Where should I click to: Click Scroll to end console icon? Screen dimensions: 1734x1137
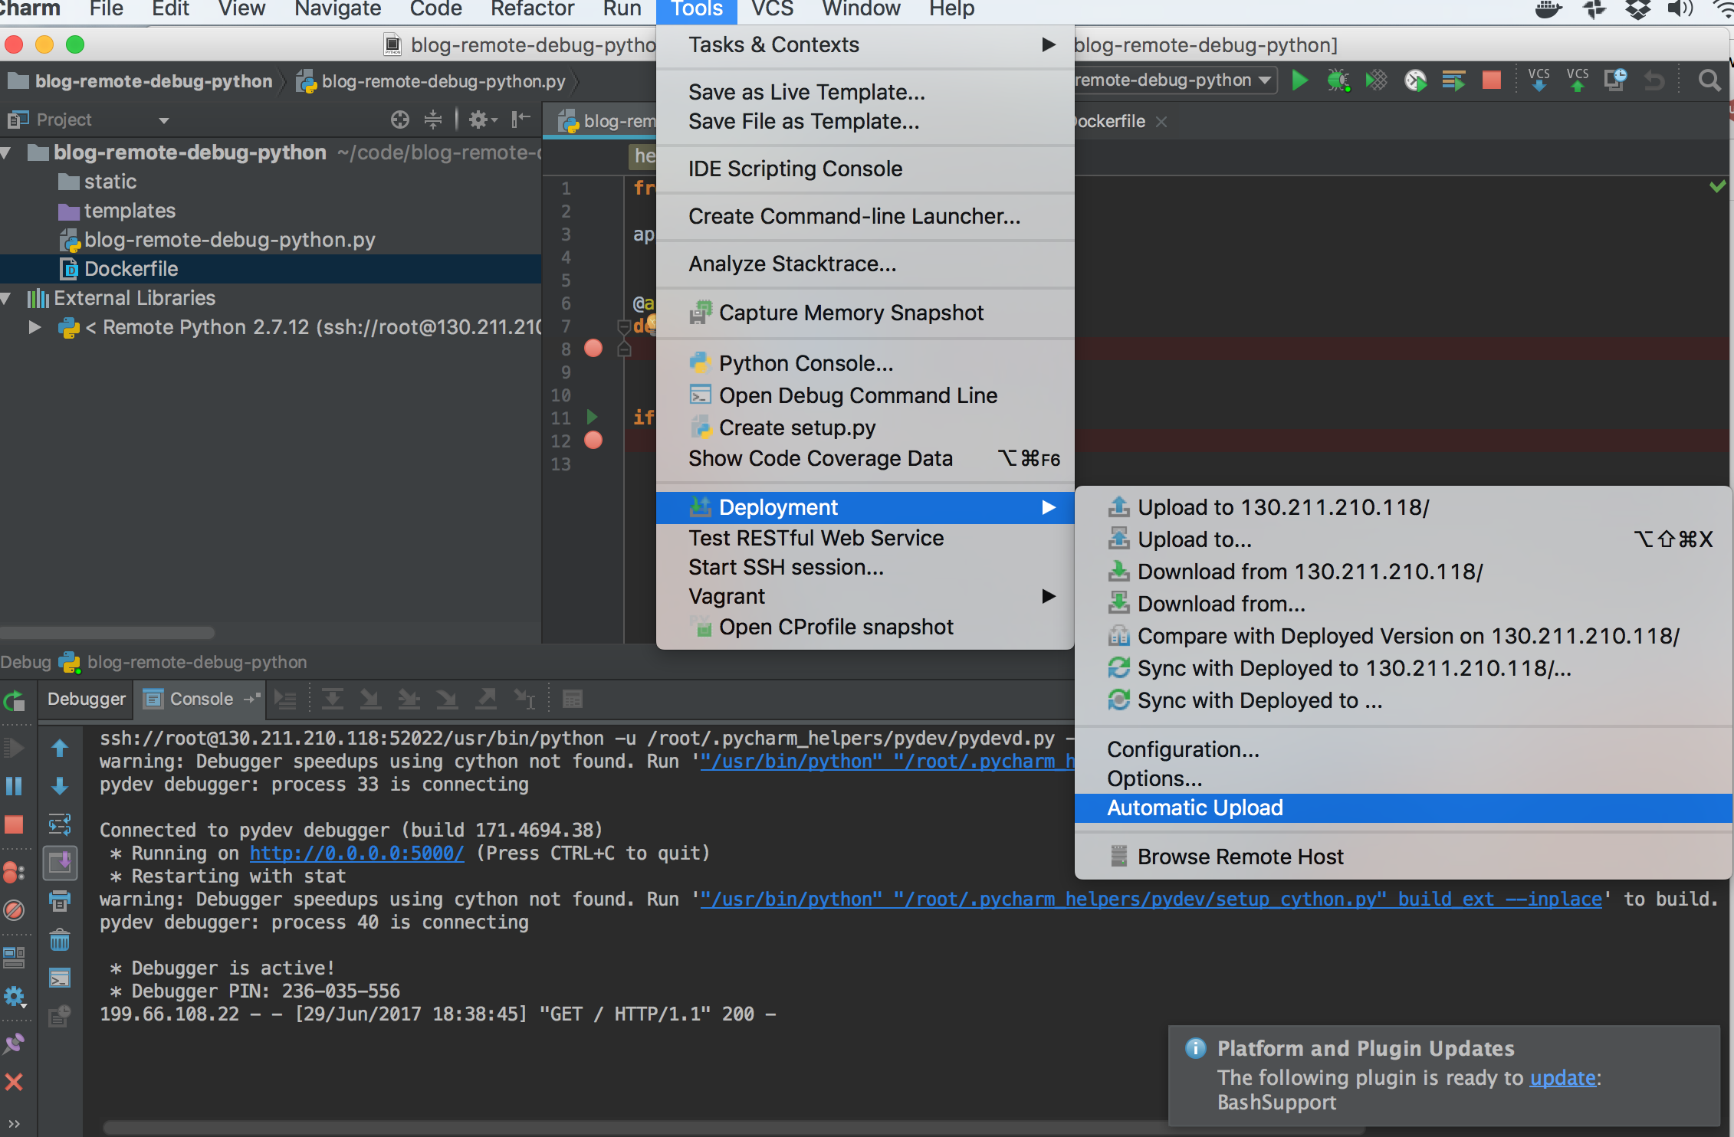60,863
